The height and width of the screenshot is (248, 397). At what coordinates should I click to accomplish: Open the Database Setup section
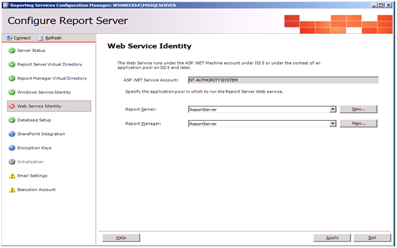[x=34, y=120]
